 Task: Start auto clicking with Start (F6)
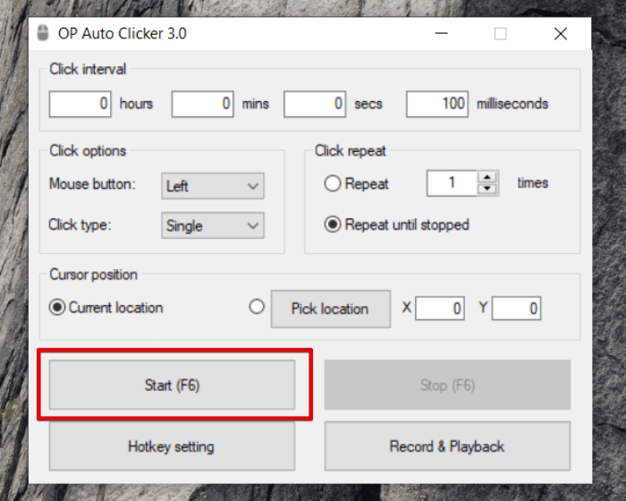(172, 385)
